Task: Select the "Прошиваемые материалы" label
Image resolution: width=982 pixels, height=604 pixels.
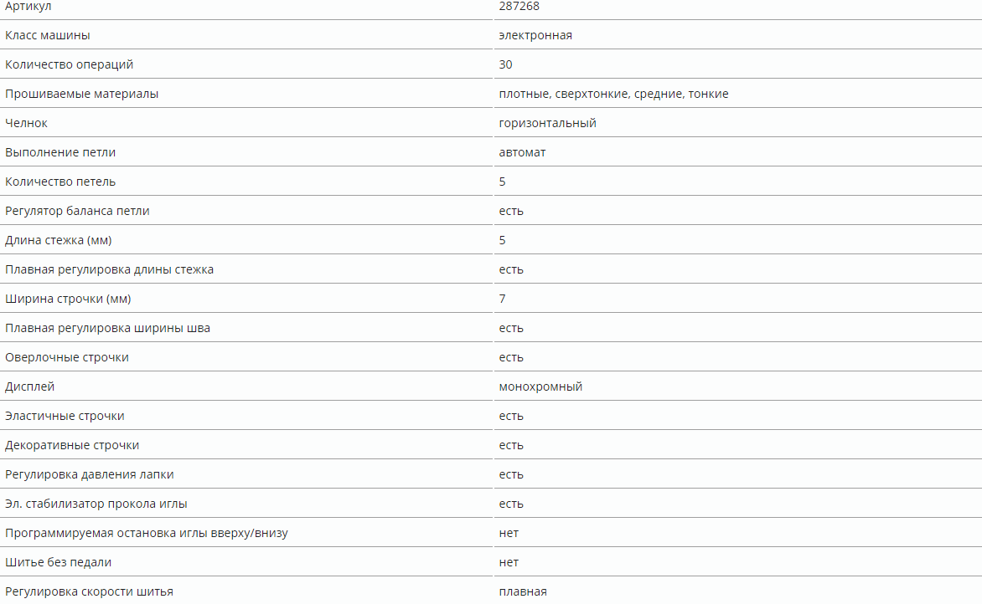Action: coord(81,94)
